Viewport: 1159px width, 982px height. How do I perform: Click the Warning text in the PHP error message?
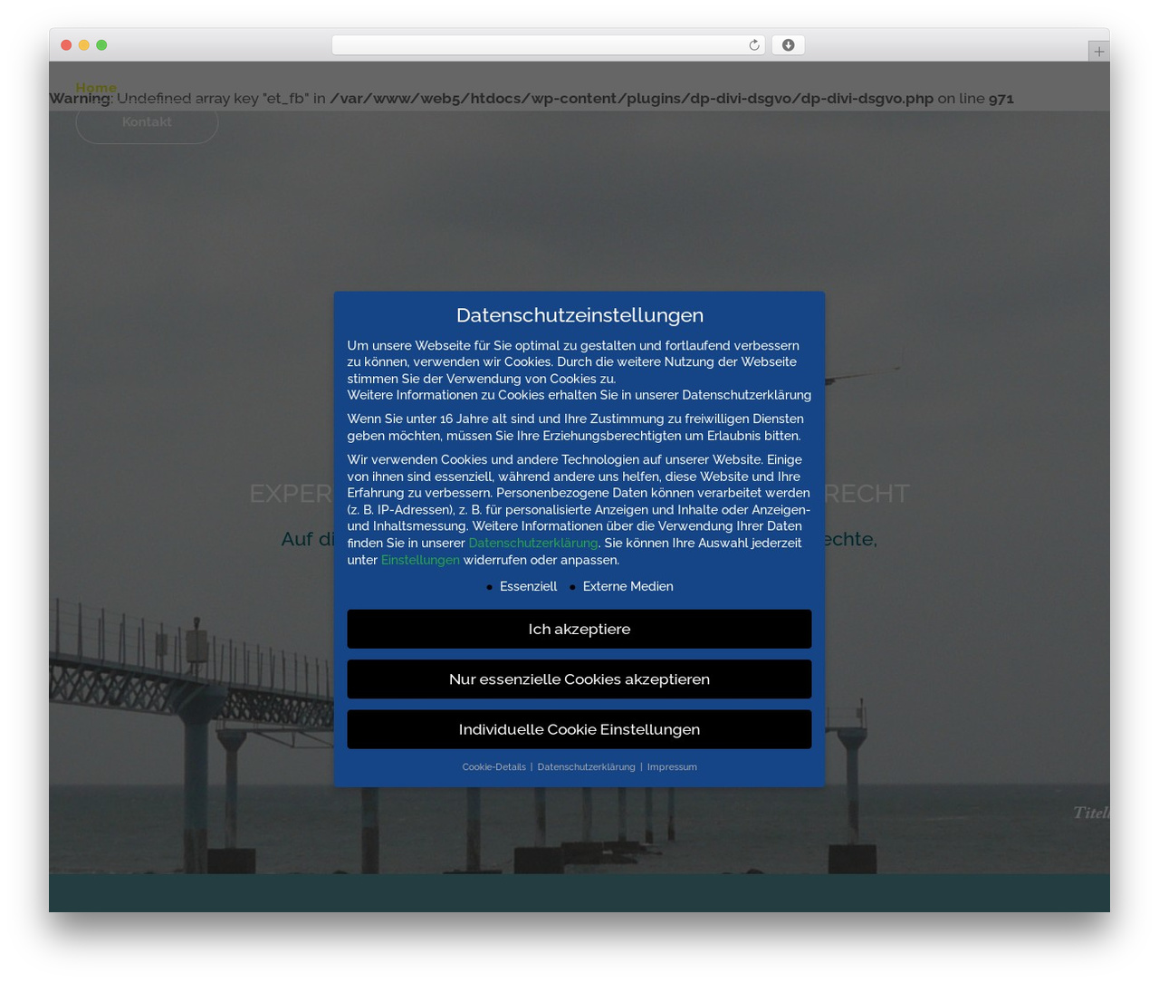tap(80, 98)
